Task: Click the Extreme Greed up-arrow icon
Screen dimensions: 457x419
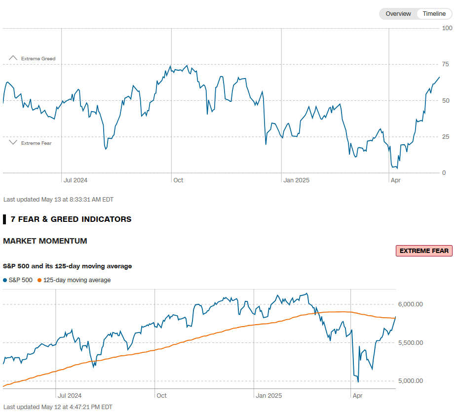Action: click(13, 58)
